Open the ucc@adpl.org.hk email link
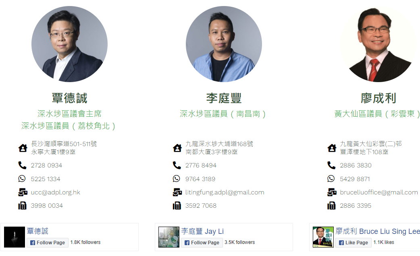Image resolution: width=420 pixels, height=256 pixels. tap(56, 192)
